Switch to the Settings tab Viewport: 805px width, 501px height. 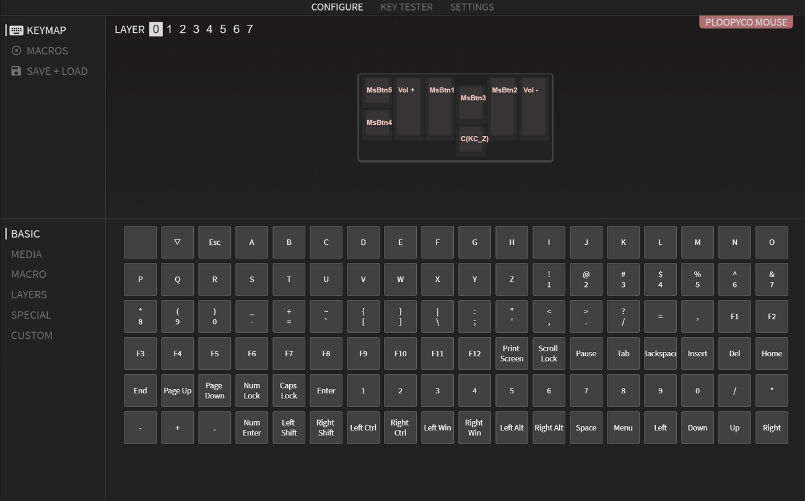pyautogui.click(x=472, y=7)
